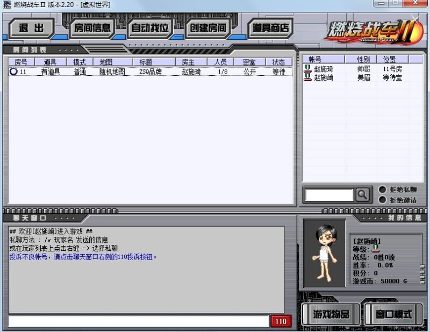
Task: Enable 拒绝私聊 to reject private chats
Action: click(382, 190)
